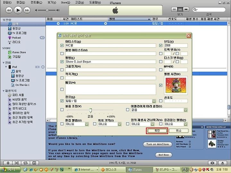The image size is (231, 173).
Task: Click the eject disc button at bottom right
Action: (x=223, y=163)
